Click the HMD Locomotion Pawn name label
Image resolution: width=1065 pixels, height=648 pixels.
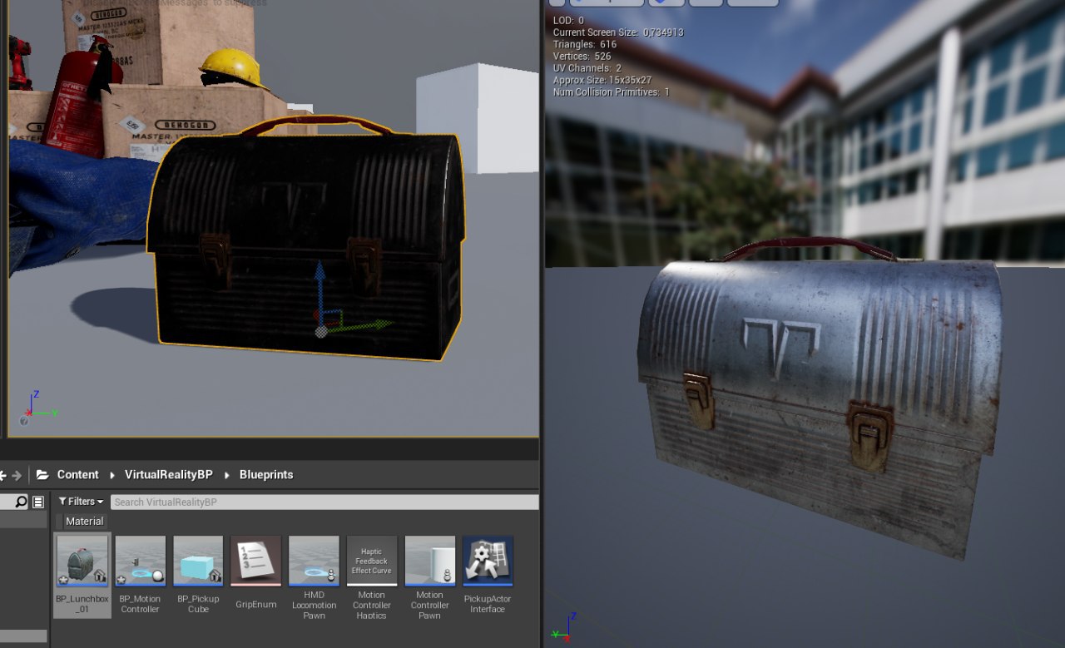tap(314, 606)
